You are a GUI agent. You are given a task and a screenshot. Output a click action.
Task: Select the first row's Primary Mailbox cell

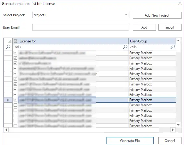coord(152,53)
